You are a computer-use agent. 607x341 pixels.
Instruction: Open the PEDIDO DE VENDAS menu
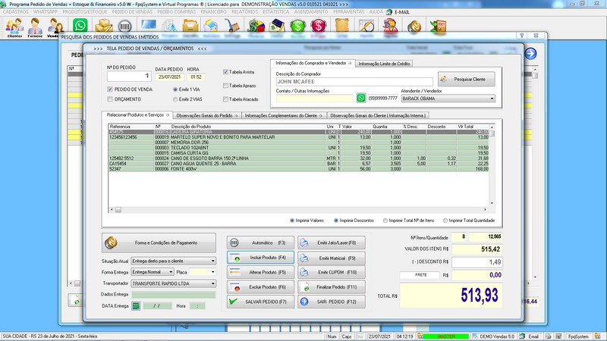132,12
